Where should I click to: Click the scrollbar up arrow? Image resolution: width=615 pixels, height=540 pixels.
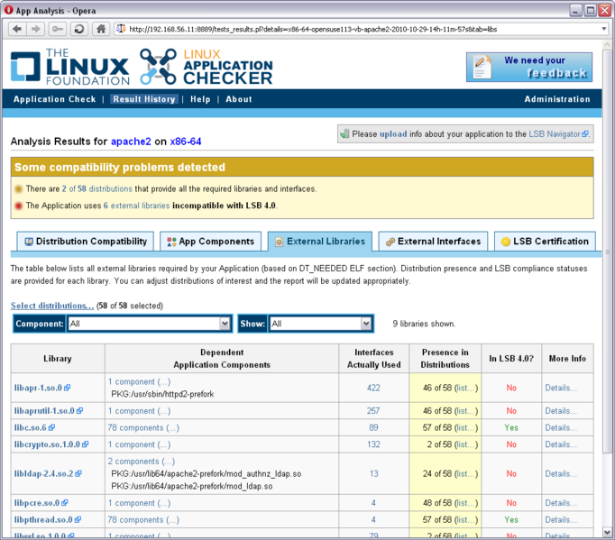pos(607,44)
